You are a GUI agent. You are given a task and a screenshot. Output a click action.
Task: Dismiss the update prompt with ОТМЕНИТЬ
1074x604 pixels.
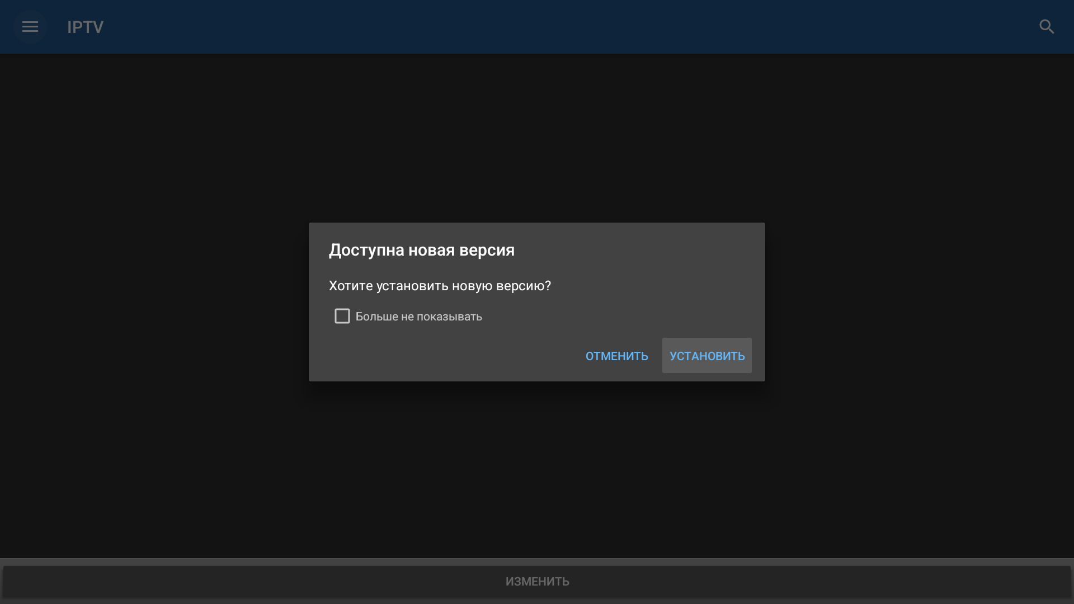pos(616,356)
